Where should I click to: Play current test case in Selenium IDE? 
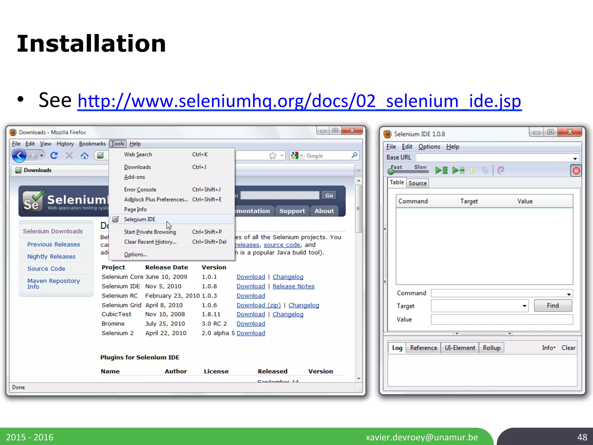(458, 170)
